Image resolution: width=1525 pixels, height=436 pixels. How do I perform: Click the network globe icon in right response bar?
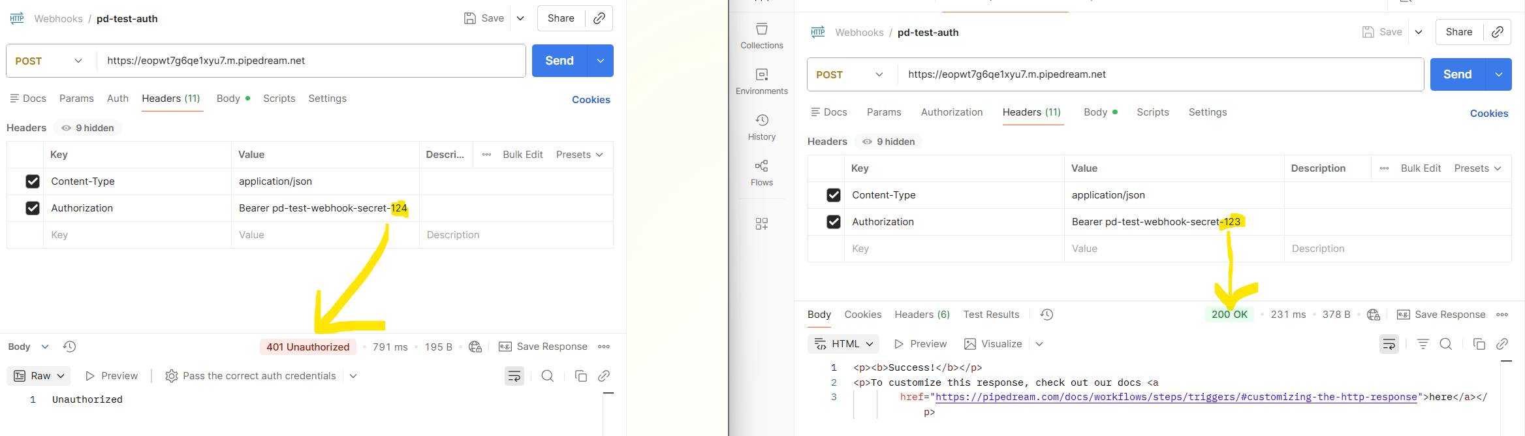pos(1374,315)
